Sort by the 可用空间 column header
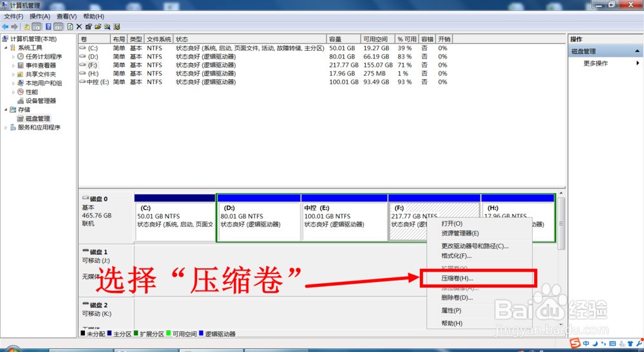Viewport: 644px width, 352px height. point(378,39)
